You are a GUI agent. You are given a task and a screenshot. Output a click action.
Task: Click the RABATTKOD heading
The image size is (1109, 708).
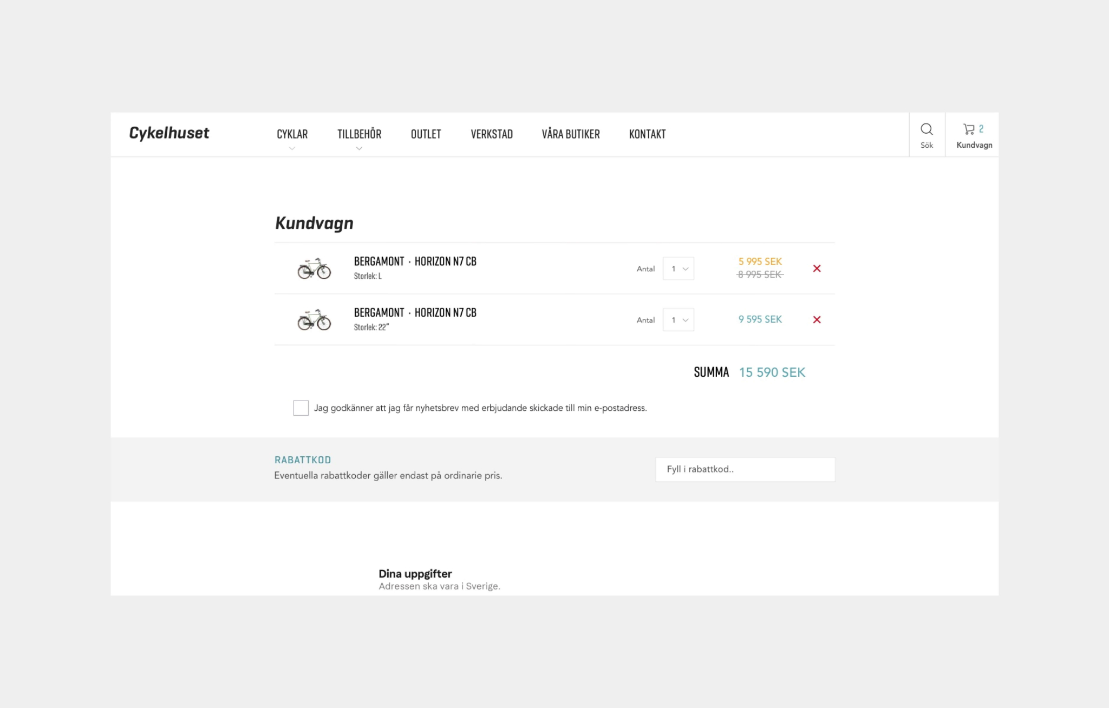click(303, 460)
